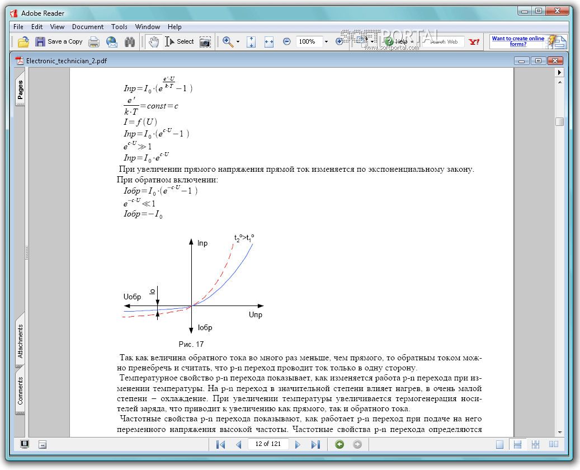Image resolution: width=580 pixels, height=470 pixels.
Task: Click the hide toolbars icon in status bar
Action: click(x=43, y=444)
